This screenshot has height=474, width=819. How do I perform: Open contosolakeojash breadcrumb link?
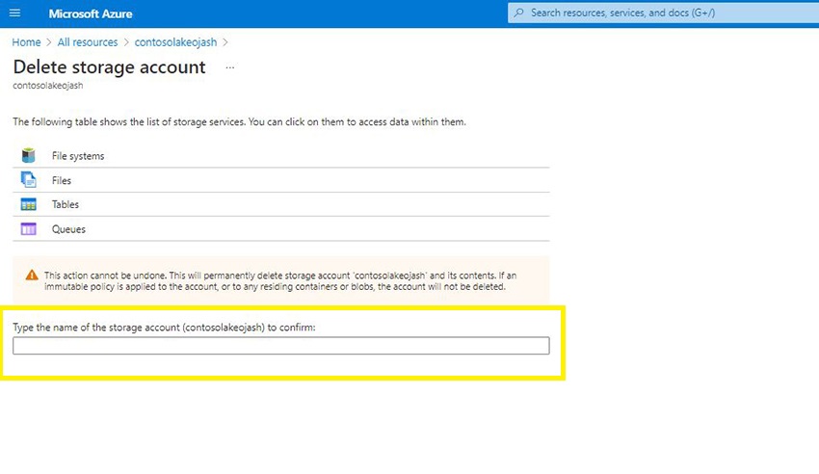click(x=175, y=42)
